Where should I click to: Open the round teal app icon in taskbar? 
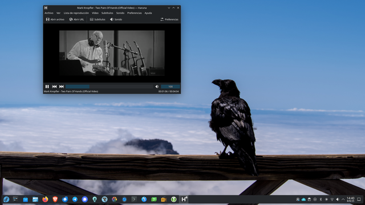click(104, 199)
